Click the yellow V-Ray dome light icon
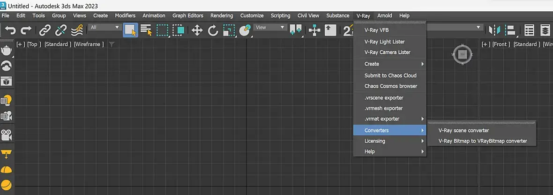This screenshot has height=195, width=553. point(7,170)
